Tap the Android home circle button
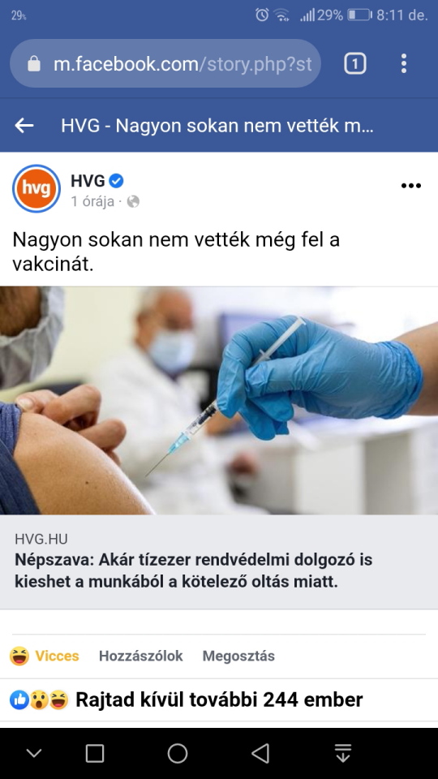The image size is (438, 779). point(178,753)
